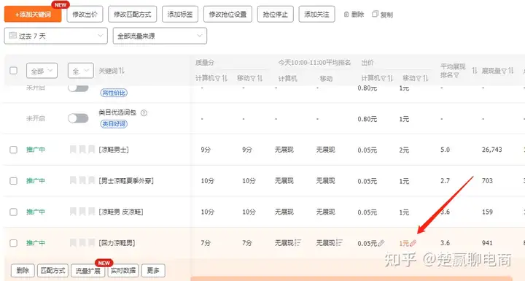Click the 修改出价 button

click(x=85, y=15)
